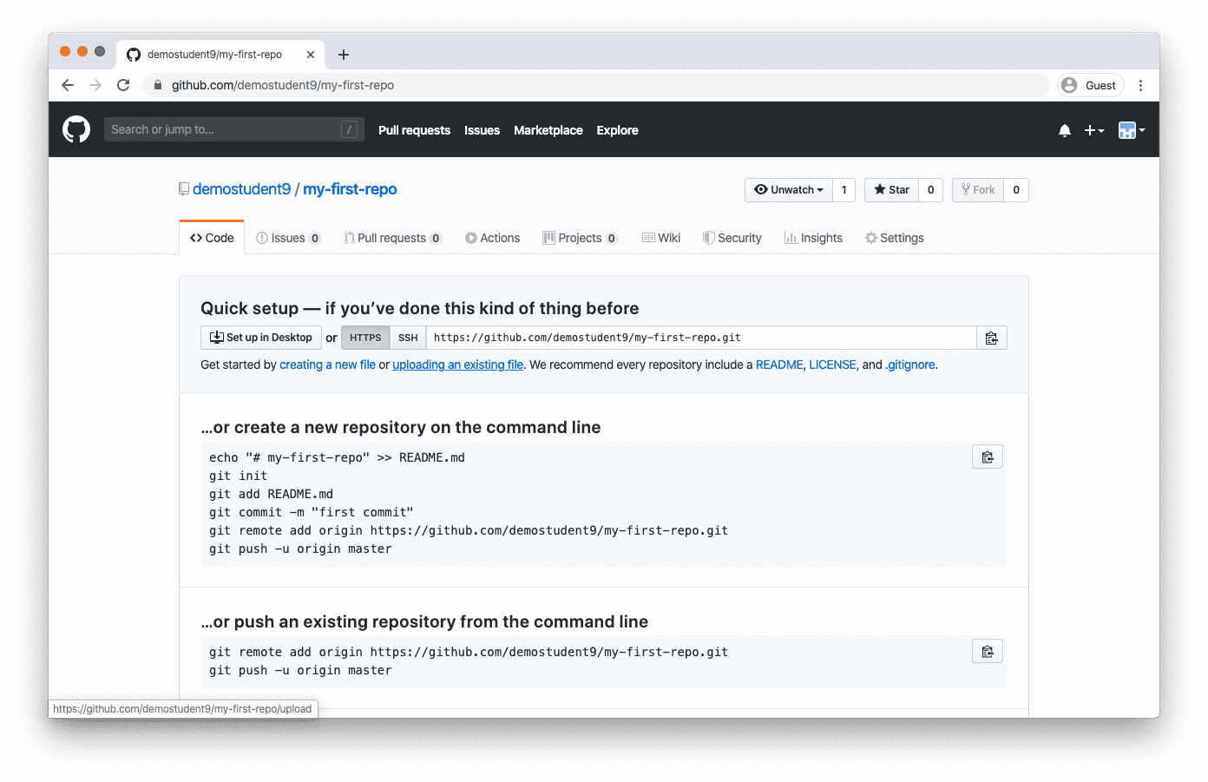Click Set up in Desktop button
Screen dimensions: 1208x782
point(261,338)
